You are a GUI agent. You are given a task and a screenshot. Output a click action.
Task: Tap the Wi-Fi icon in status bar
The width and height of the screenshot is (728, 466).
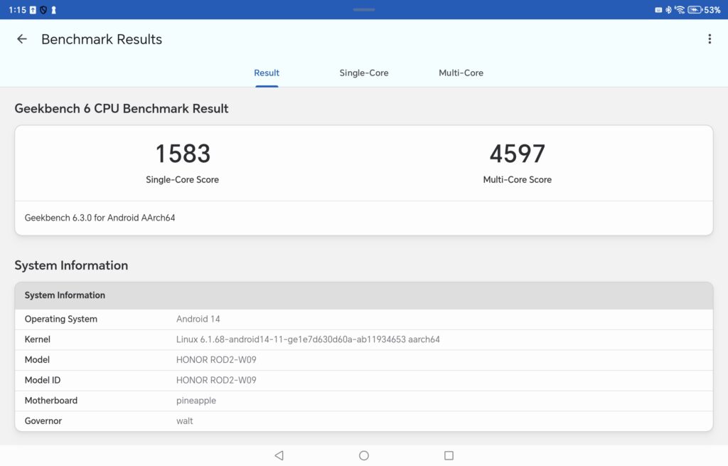pos(680,10)
